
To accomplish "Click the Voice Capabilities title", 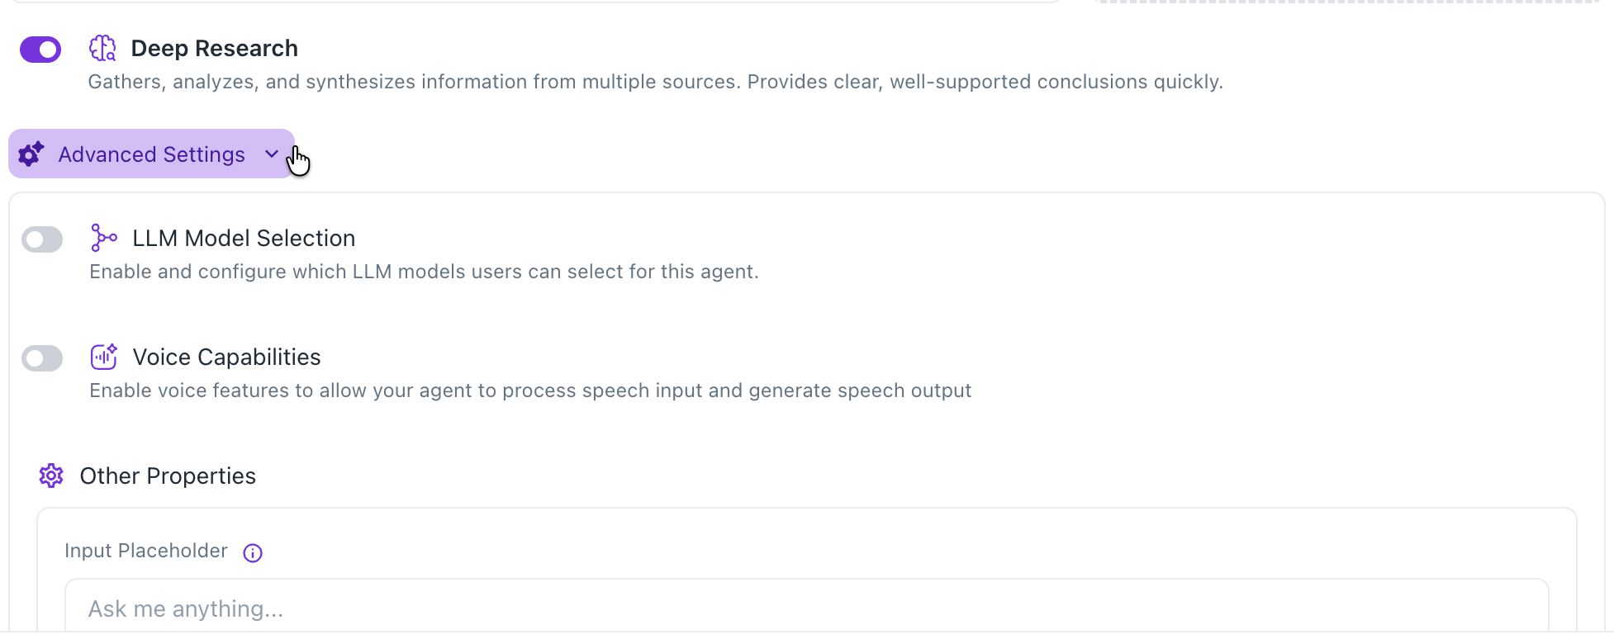I will pos(226,357).
